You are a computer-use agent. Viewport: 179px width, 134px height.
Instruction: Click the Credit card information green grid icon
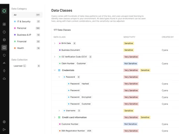[x=59, y=117]
